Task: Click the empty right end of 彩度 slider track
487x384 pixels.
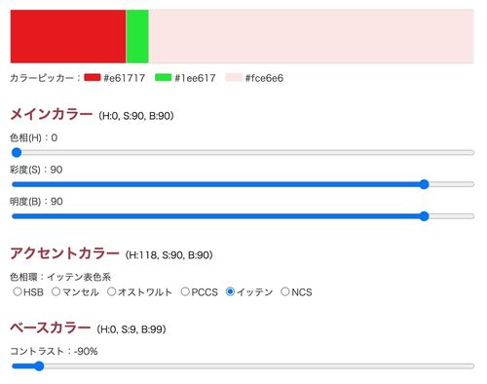Action: 452,184
